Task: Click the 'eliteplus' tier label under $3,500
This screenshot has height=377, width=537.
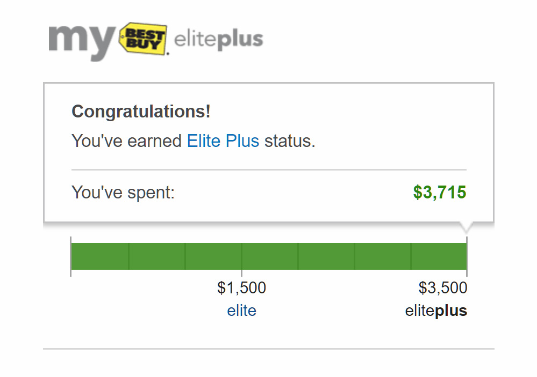Action: (x=436, y=311)
